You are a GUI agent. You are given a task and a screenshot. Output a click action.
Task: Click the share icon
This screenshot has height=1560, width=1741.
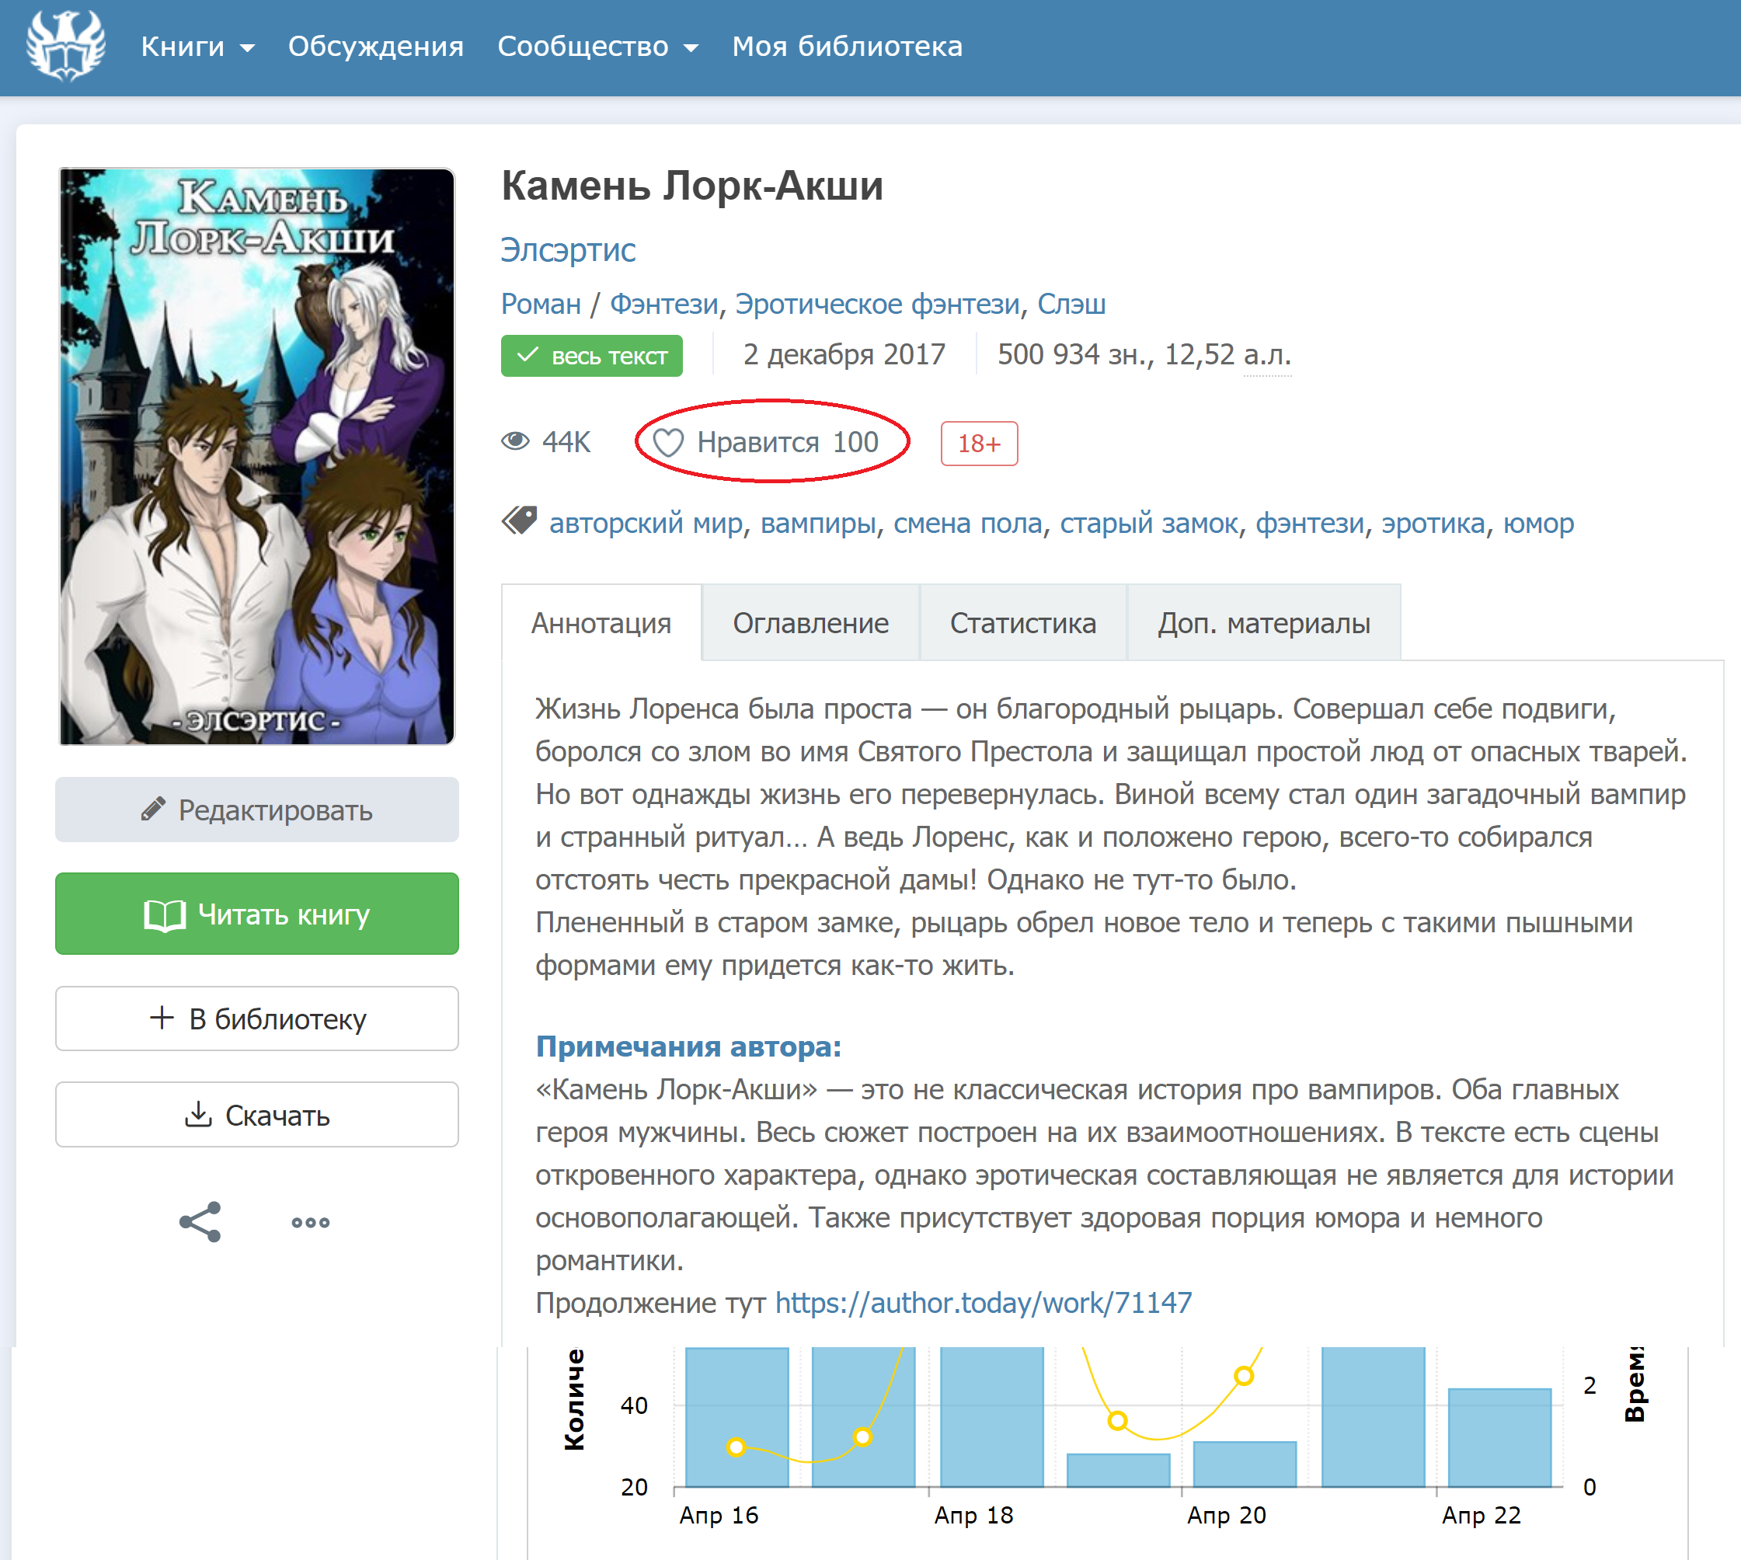click(200, 1221)
